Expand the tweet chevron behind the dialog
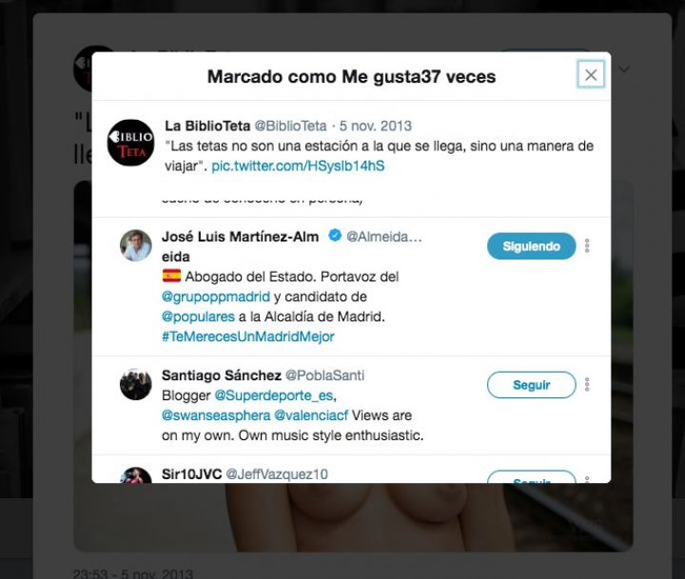Screen dimensions: 685x579 click(624, 70)
